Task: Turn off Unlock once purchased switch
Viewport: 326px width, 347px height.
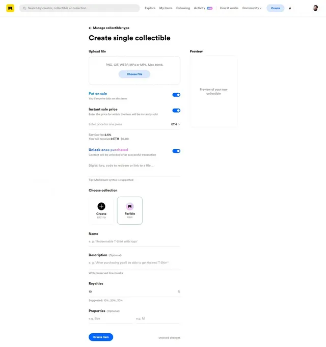Action: (176, 151)
